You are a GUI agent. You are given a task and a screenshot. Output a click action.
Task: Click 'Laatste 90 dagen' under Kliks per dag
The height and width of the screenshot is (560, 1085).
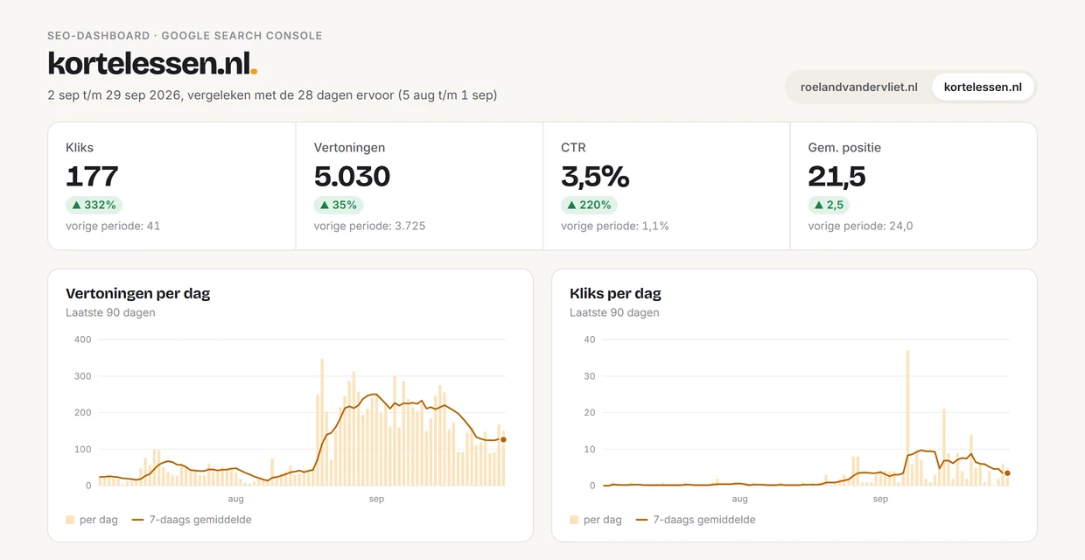(x=614, y=312)
